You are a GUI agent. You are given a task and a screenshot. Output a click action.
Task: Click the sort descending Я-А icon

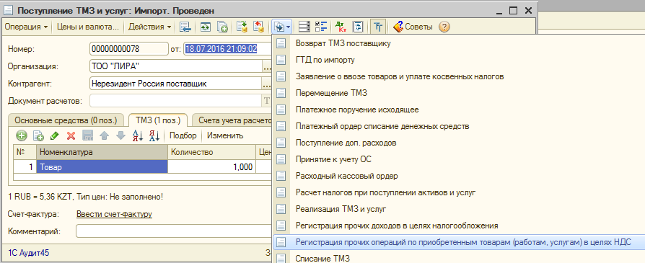pos(154,135)
